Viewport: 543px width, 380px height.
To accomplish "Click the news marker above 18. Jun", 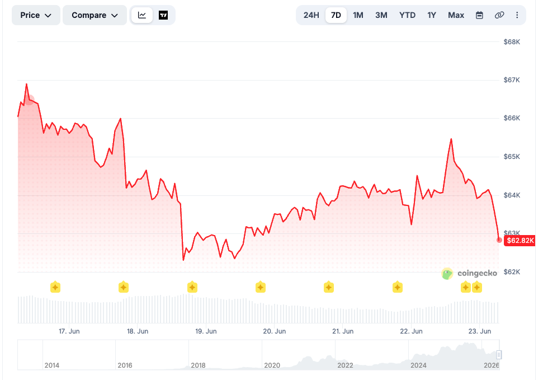I will 124,287.
